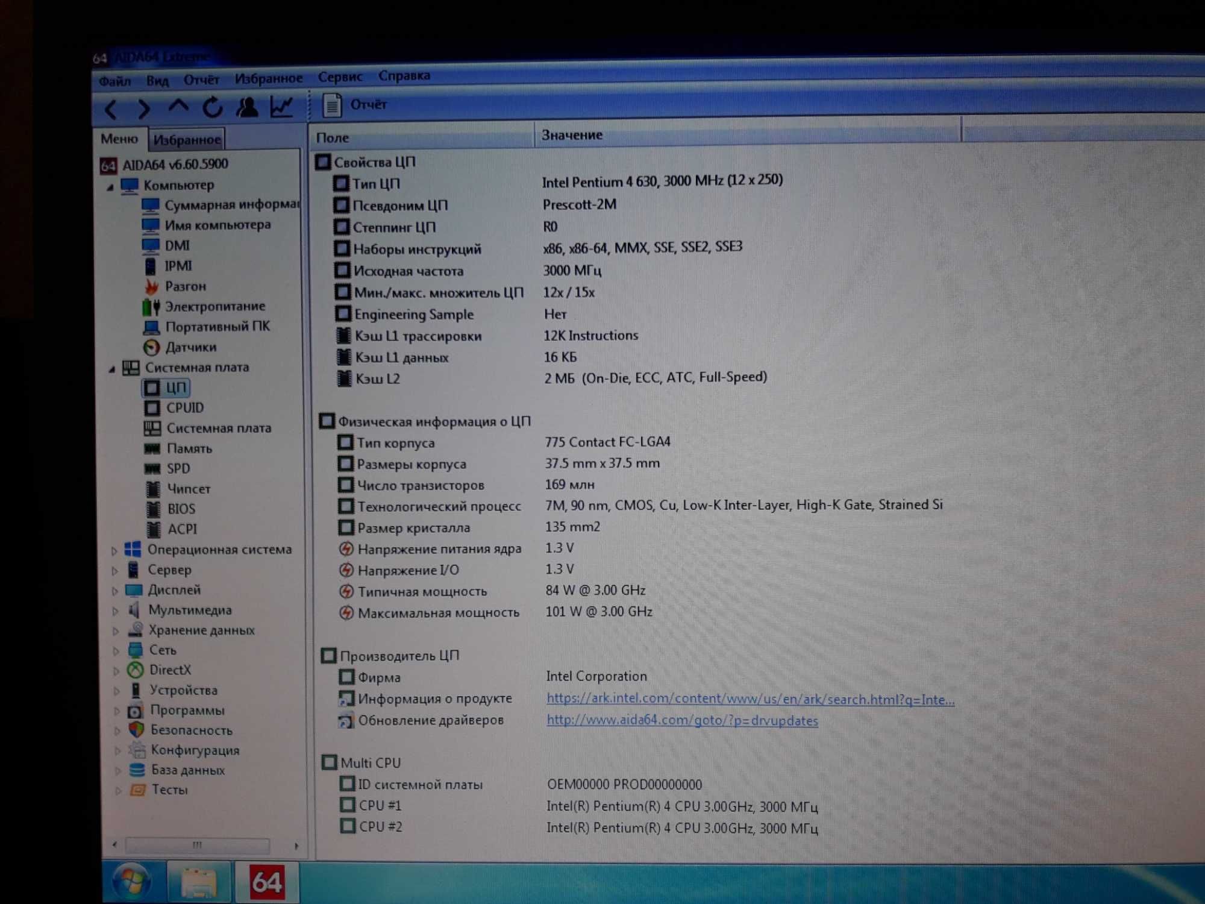Open the Файл menu
This screenshot has width=1205, height=904.
click(x=114, y=81)
